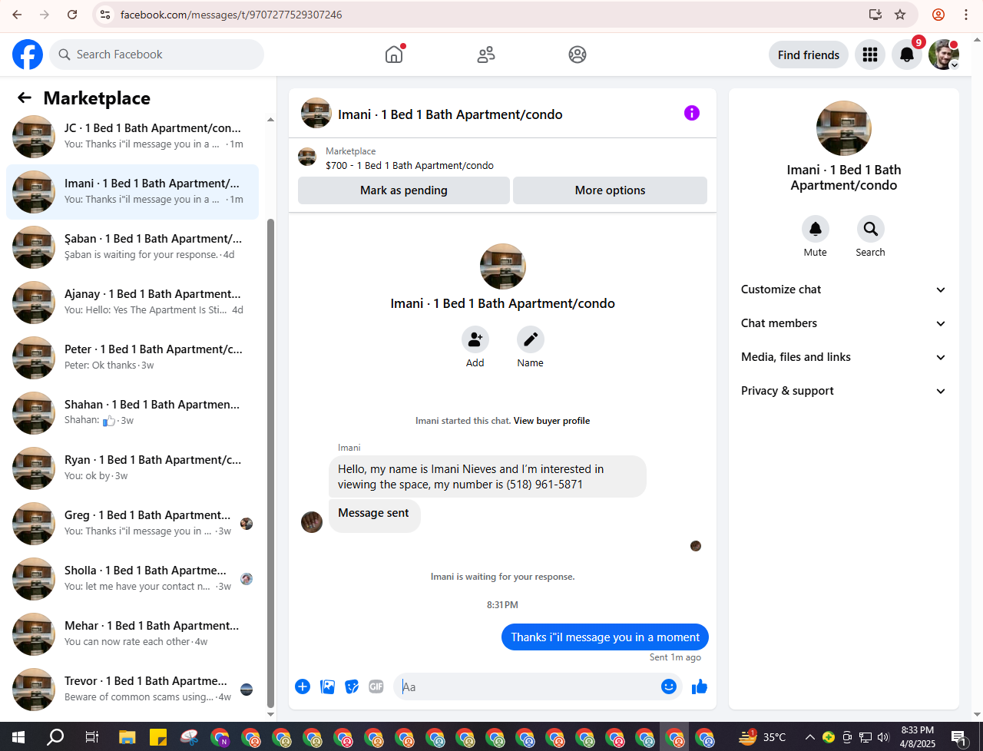Attach a photo file to message
Image resolution: width=983 pixels, height=751 pixels.
[x=327, y=686]
